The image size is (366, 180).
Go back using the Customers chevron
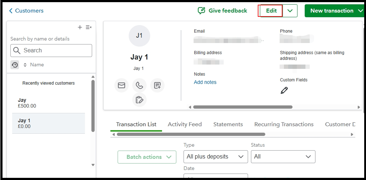(x=11, y=11)
